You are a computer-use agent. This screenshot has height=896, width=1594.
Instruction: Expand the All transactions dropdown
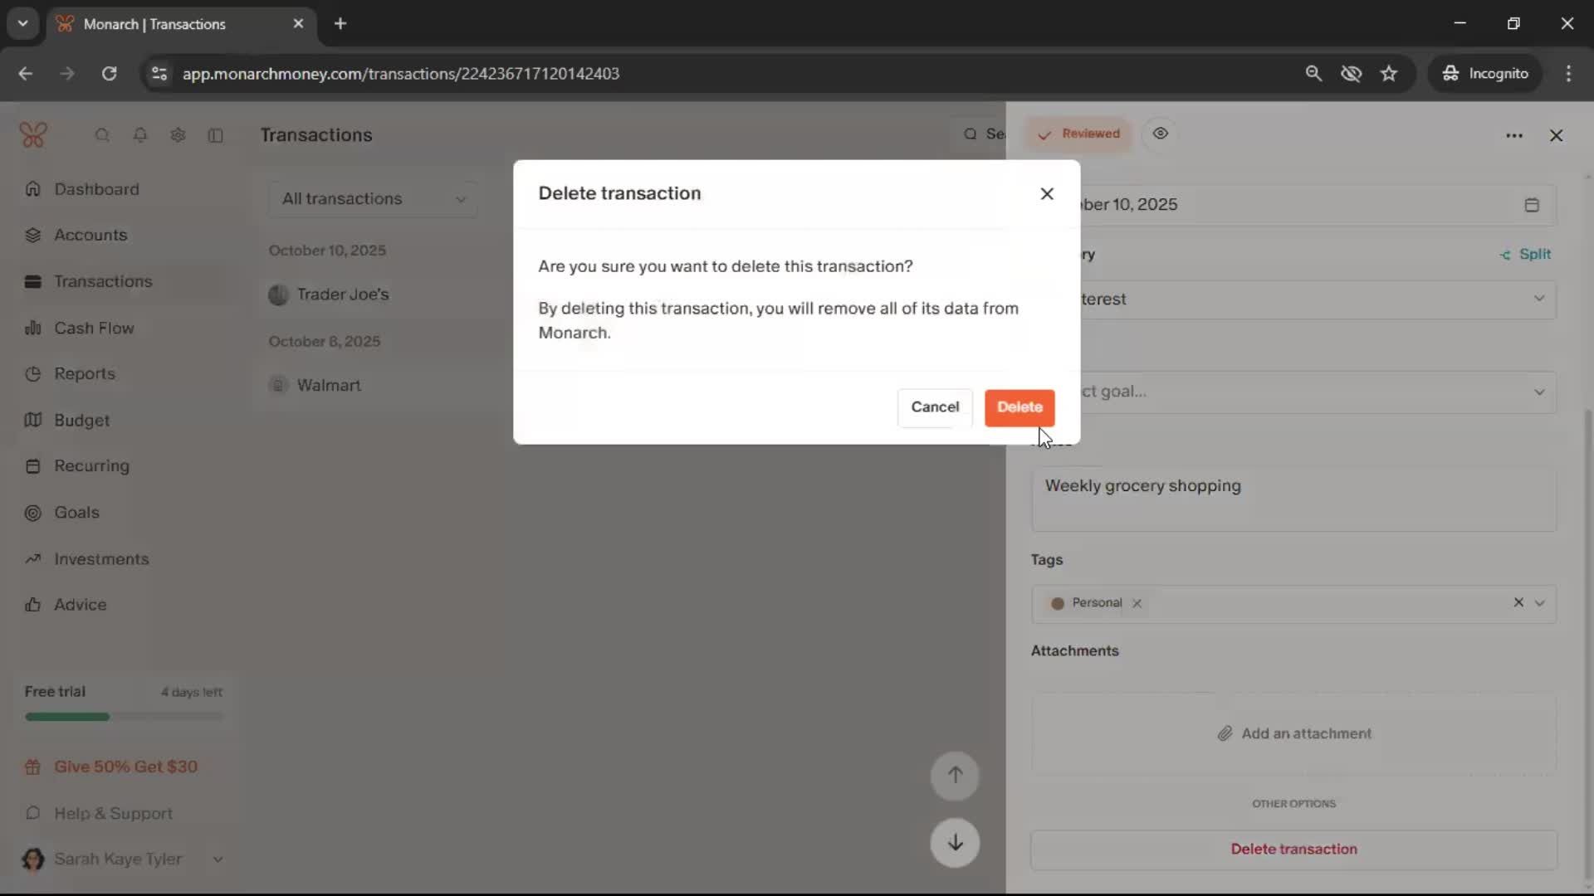374,199
